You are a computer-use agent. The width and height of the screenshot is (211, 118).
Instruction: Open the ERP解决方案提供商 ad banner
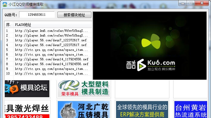142,110
